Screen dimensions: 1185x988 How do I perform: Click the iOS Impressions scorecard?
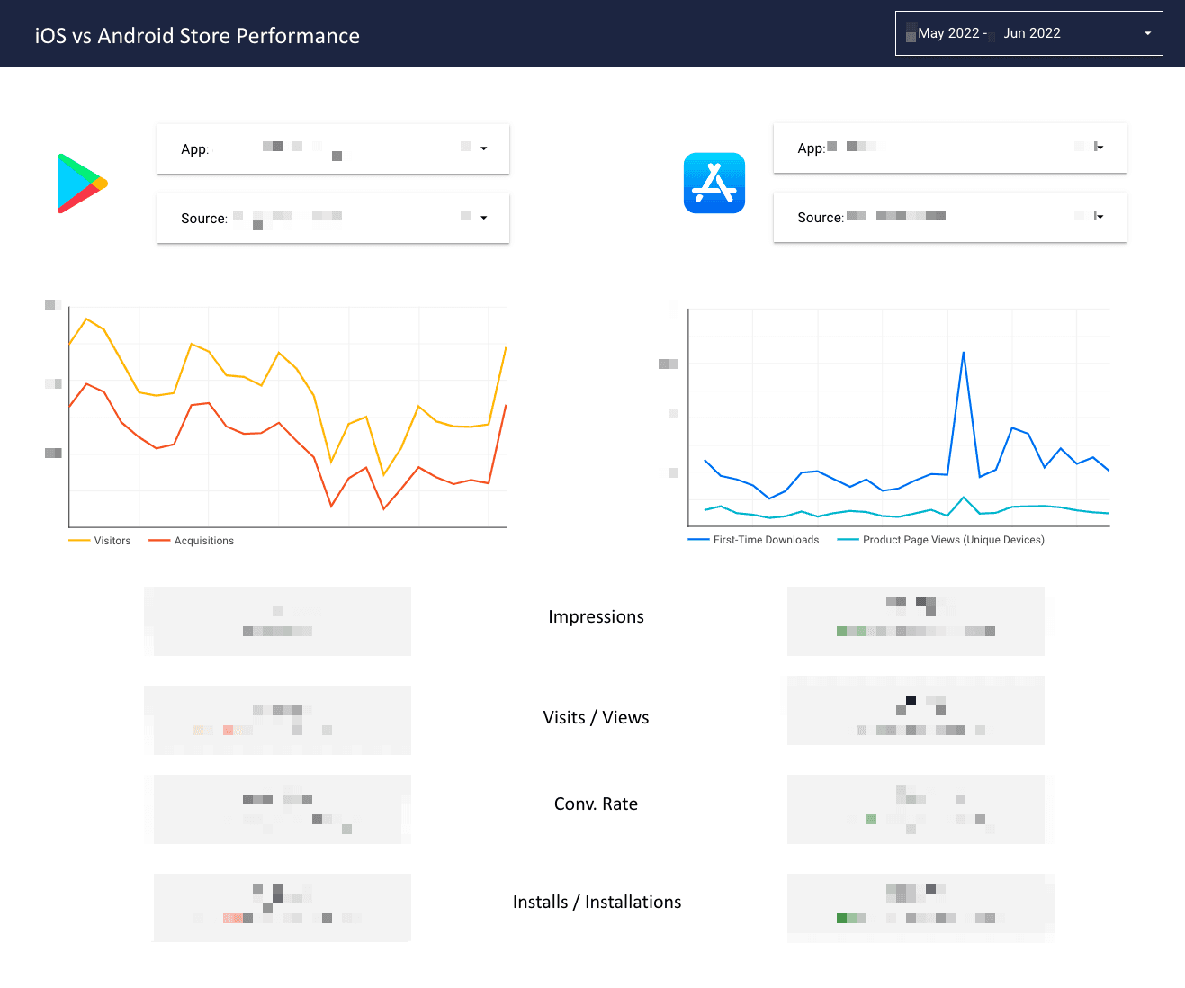coord(916,621)
